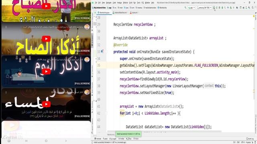
Task: Open the app run configuration dropdown
Action: point(192,8)
